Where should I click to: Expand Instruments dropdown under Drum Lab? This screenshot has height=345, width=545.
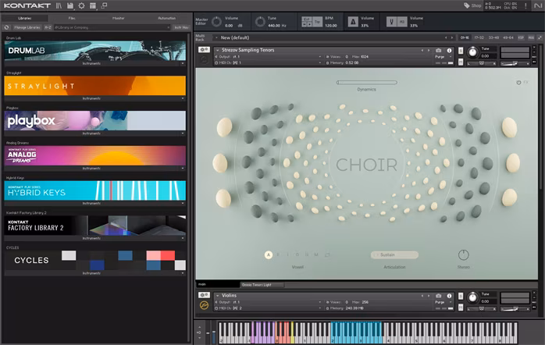[x=95, y=64]
